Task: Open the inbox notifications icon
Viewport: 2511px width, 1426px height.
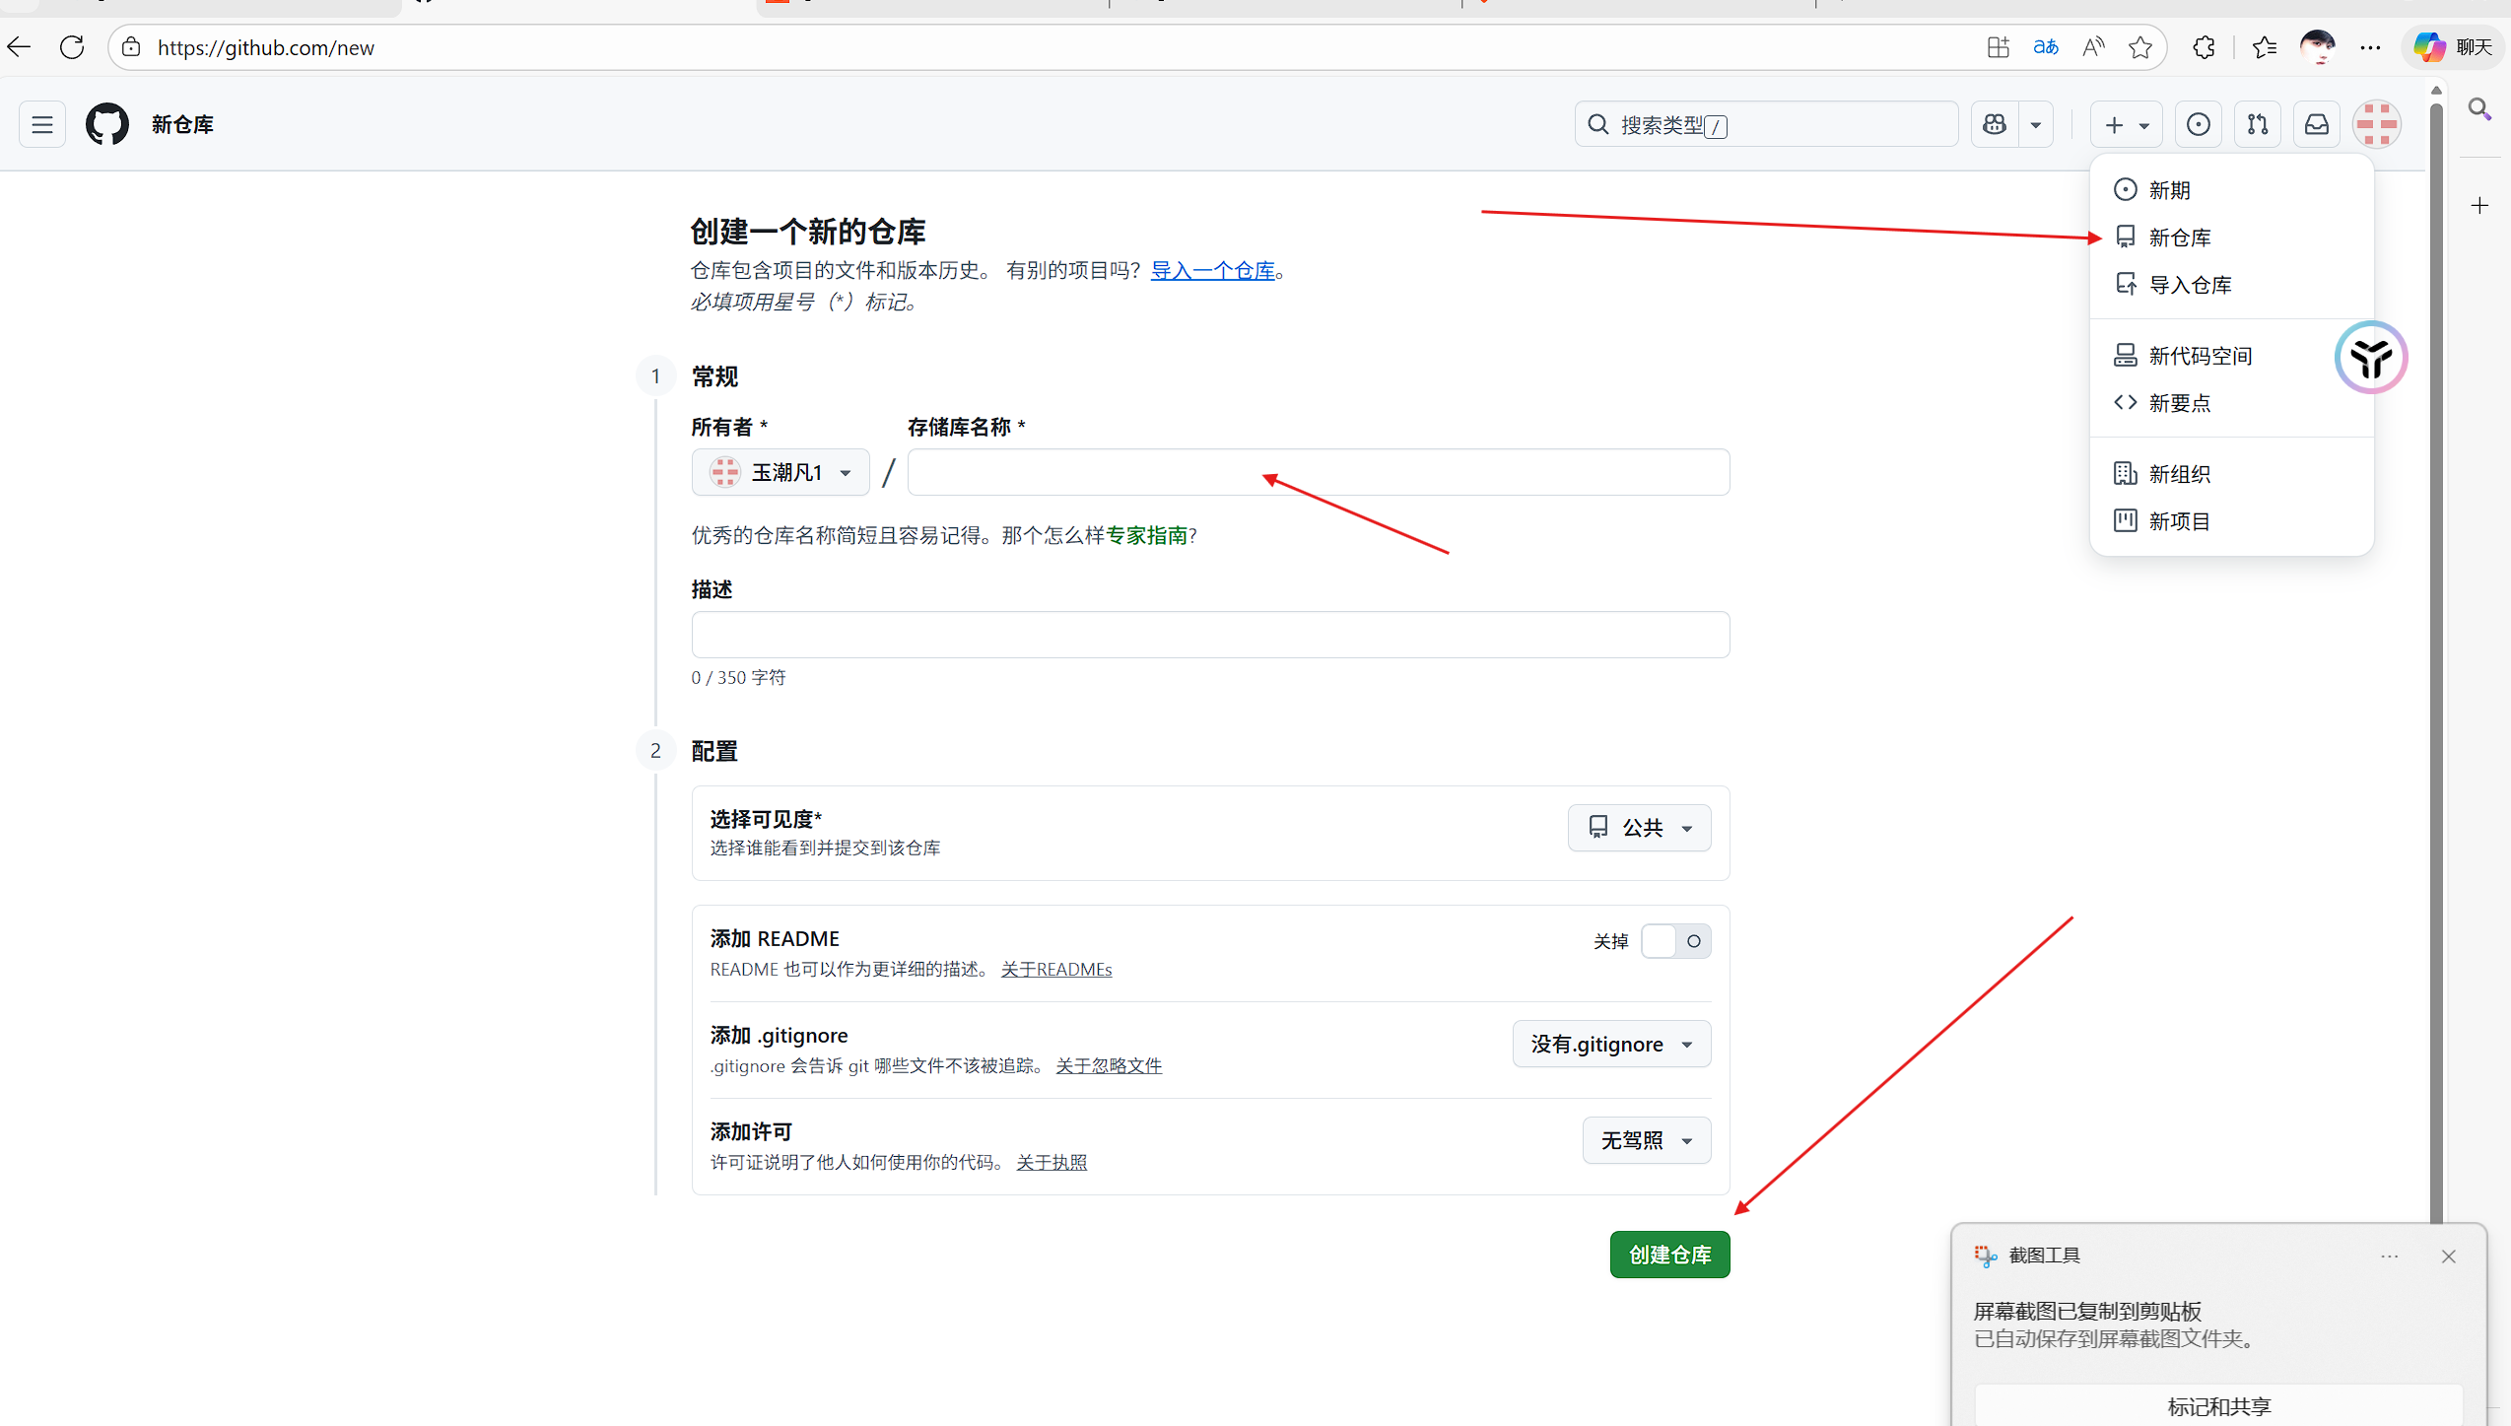Action: pos(2316,125)
